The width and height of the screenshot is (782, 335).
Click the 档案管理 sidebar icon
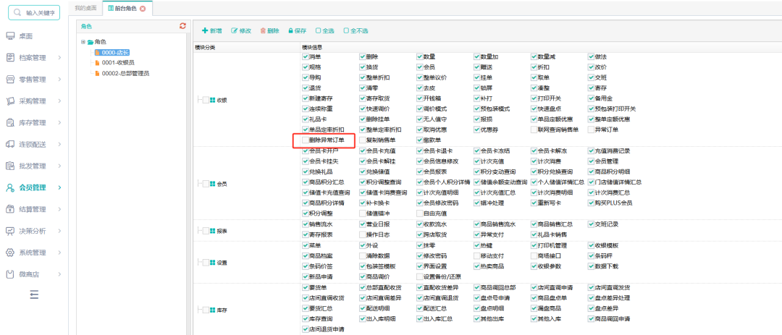click(x=10, y=57)
